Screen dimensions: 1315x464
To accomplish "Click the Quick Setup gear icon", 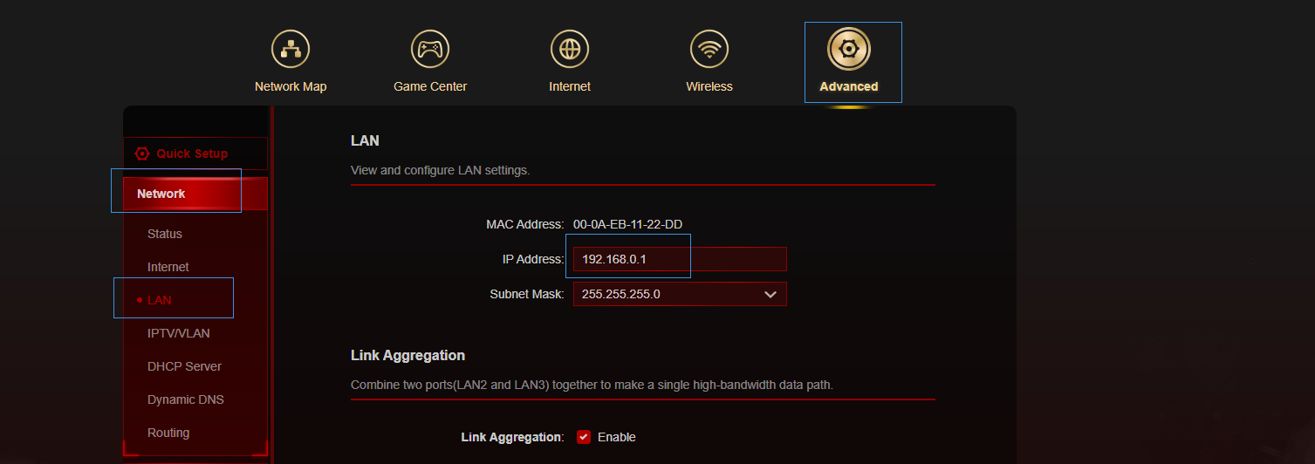I will pos(142,154).
